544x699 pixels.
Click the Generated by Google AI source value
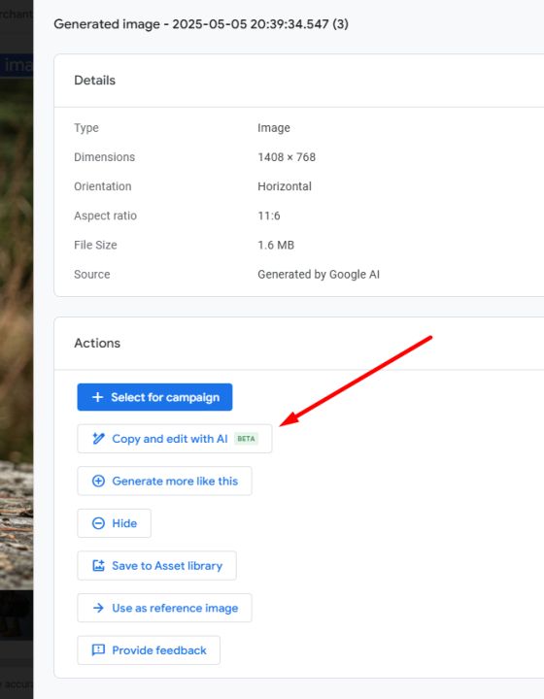pos(319,274)
